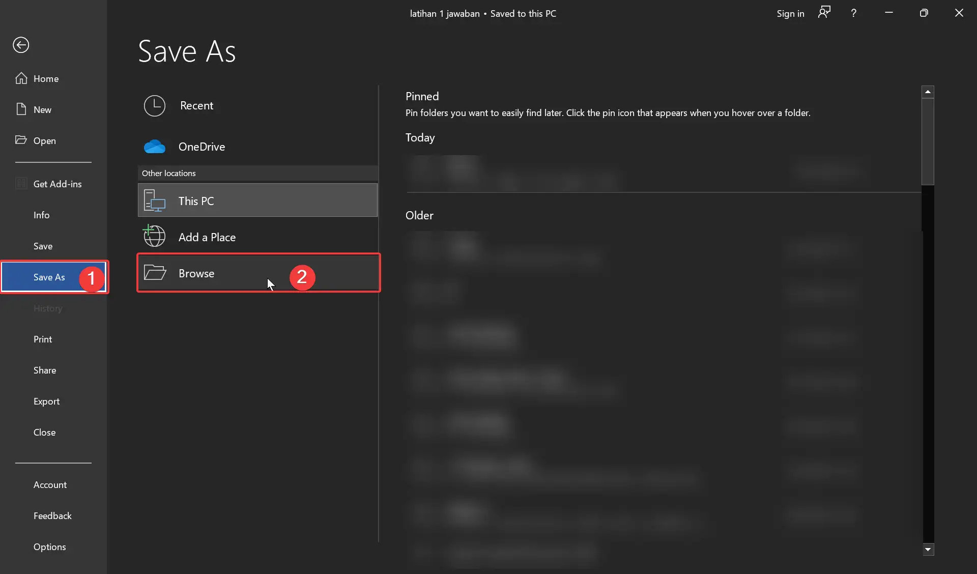
Task: Click the Add a Place globe icon
Action: point(154,236)
